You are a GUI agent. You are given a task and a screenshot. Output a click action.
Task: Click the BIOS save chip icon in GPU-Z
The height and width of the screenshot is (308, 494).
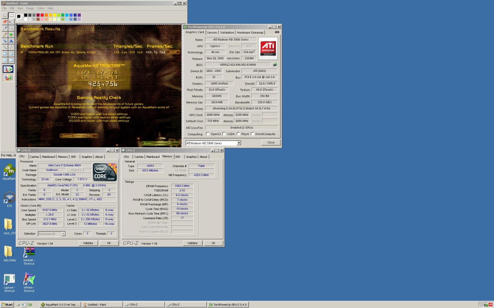[275, 65]
